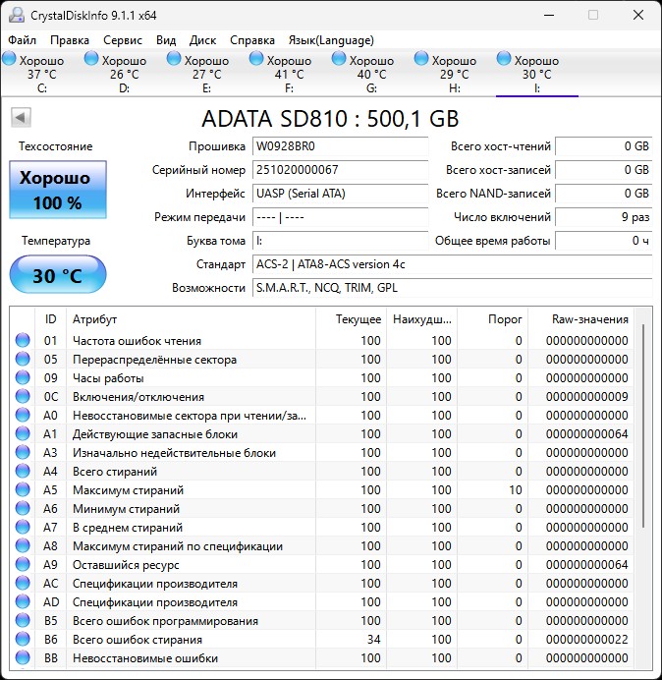Click the Raw-значения column header
Viewport: 662px width, 680px height.
point(580,319)
